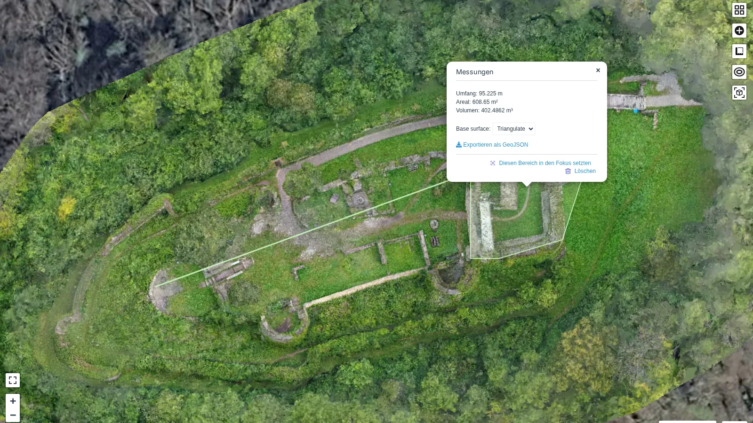This screenshot has height=423, width=753.
Task: Open the layers grid icon
Action: 739,10
